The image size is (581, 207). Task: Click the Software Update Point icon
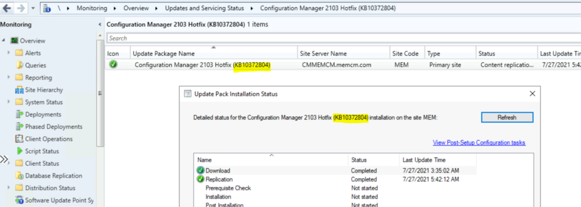19,200
